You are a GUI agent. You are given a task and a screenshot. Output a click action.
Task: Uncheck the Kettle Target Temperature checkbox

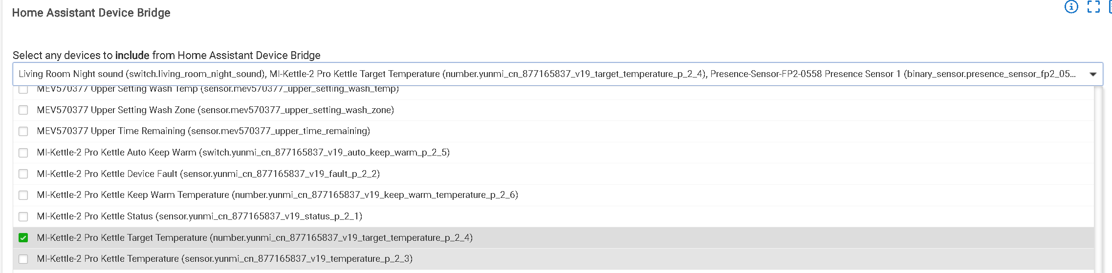point(23,238)
